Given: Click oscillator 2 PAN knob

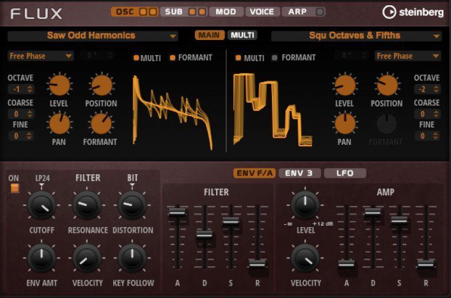Looking at the screenshot, I should point(345,124).
